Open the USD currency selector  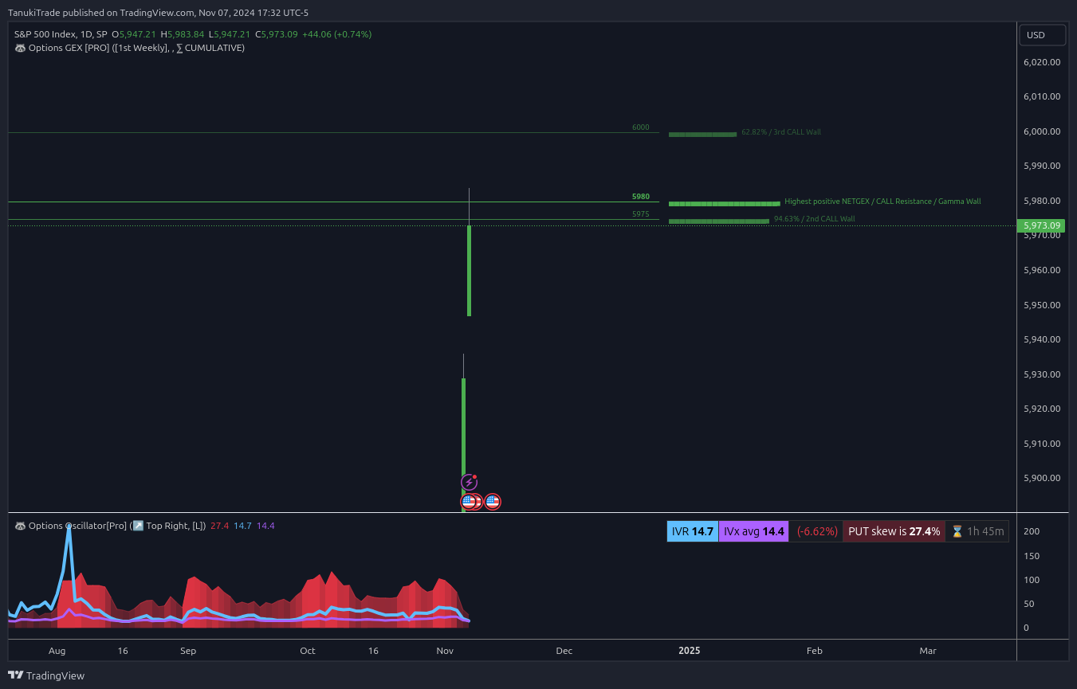pos(1043,35)
